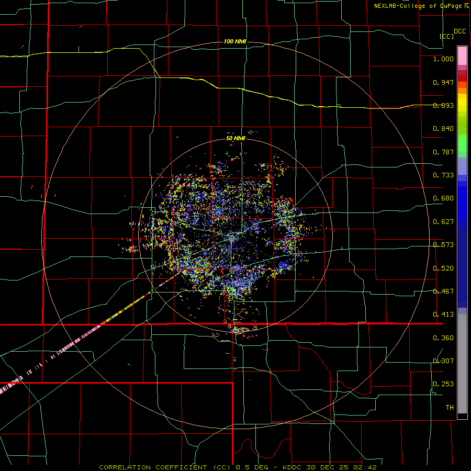The height and width of the screenshot is (471, 471).
Task: Click the 0.520 color scale value
Action: (x=443, y=268)
